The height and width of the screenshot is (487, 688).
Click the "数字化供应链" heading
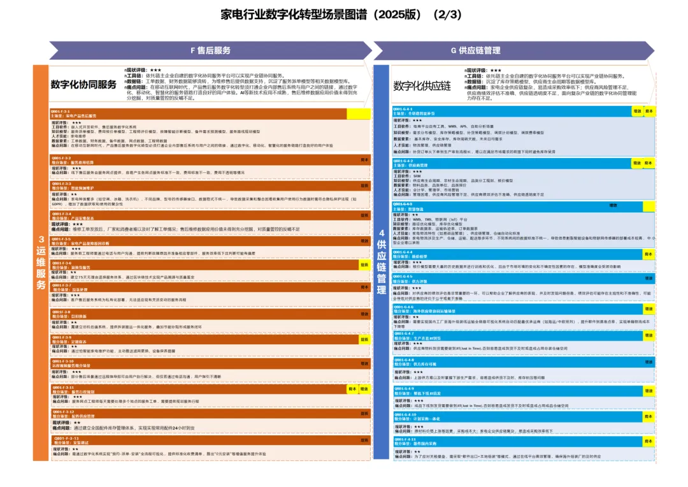coord(422,86)
